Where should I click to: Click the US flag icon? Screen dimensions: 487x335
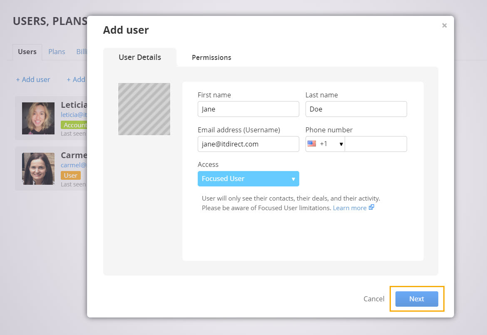pyautogui.click(x=312, y=144)
